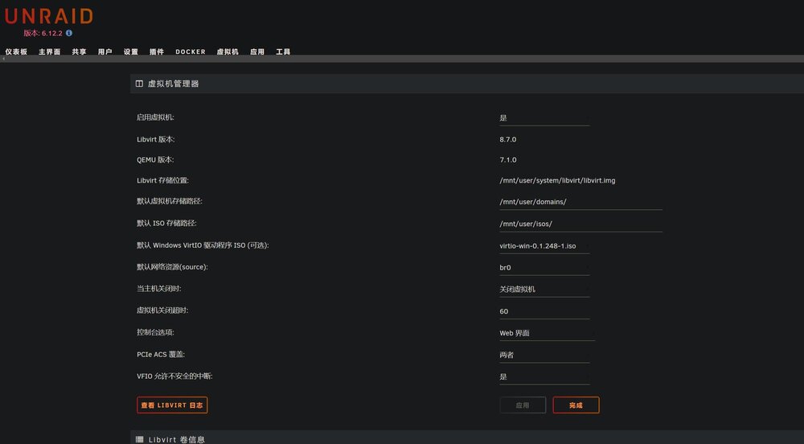Click the UNRAID logo
This screenshot has height=444, width=804.
tap(49, 16)
